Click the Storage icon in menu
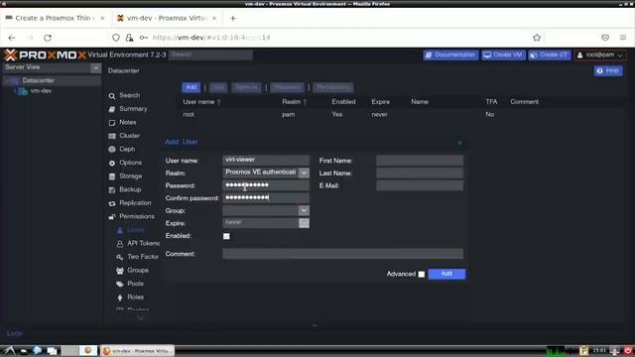Screen dimensions: 635x357 tap(112, 177)
